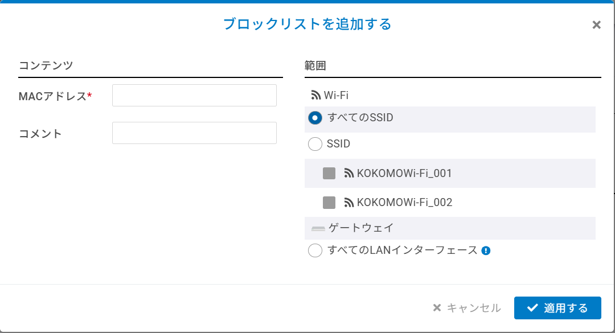Screen dimensions: 615x333
Task: Click the ゲートウェイ gateway device icon
Action: 318,228
